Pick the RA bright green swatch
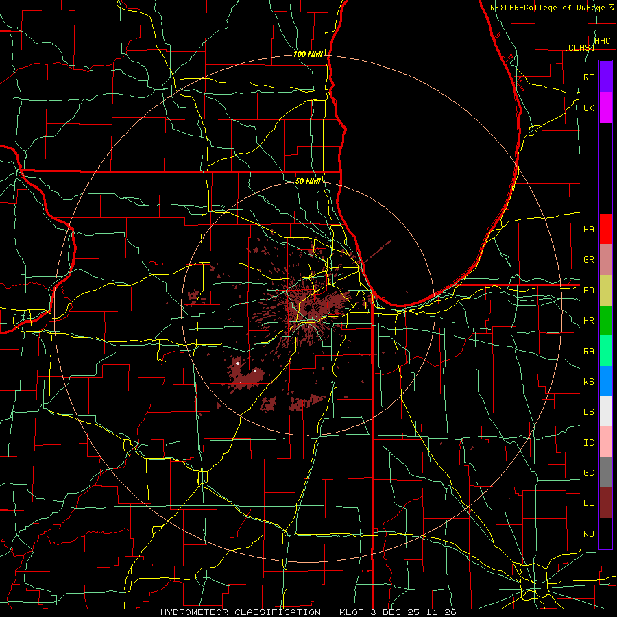 605,351
